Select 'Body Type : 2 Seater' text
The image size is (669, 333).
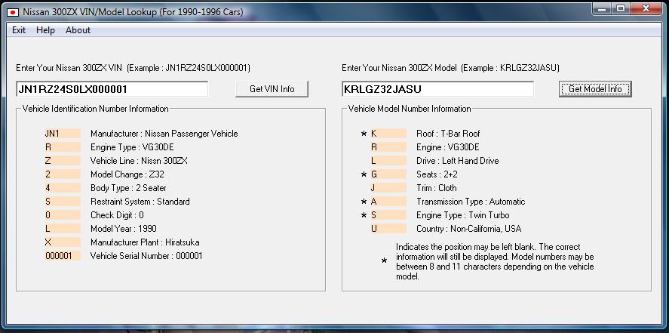[x=128, y=188]
